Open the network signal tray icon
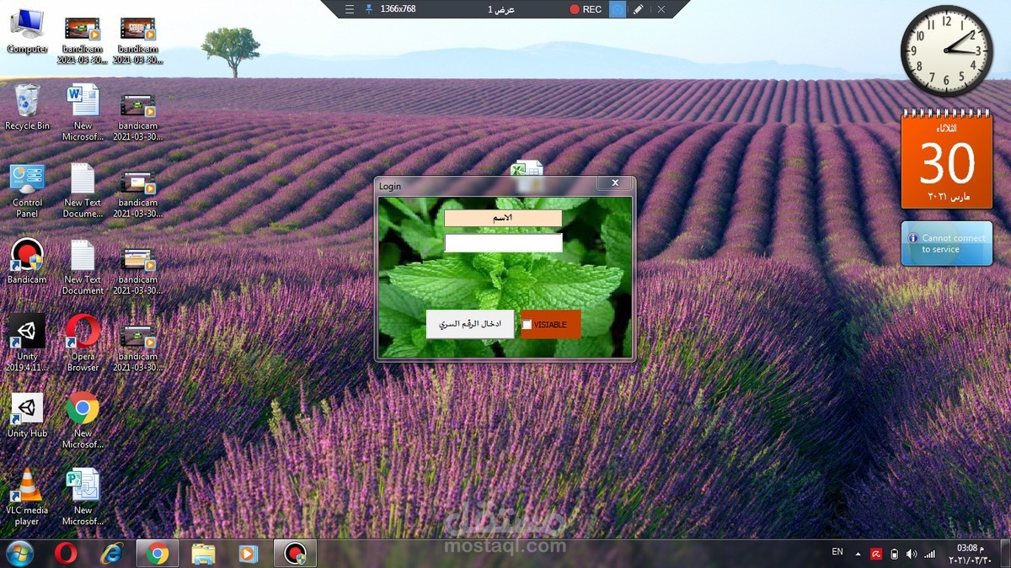Screen dimensions: 1011x568 pyautogui.click(x=930, y=554)
